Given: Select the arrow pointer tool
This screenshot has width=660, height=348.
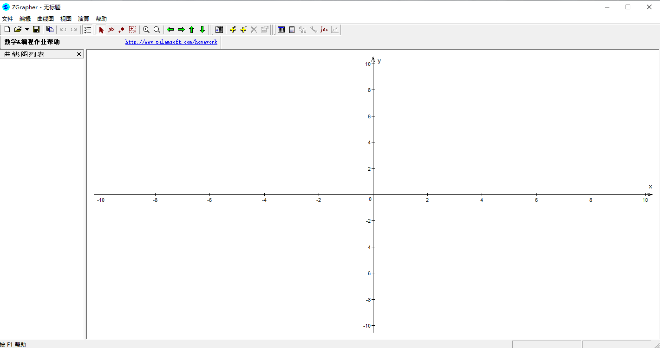Looking at the screenshot, I should click(x=101, y=30).
